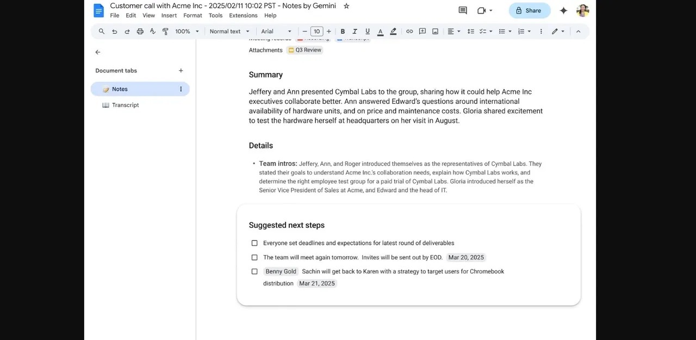Open the View menu
This screenshot has height=340, width=696.
click(x=149, y=16)
